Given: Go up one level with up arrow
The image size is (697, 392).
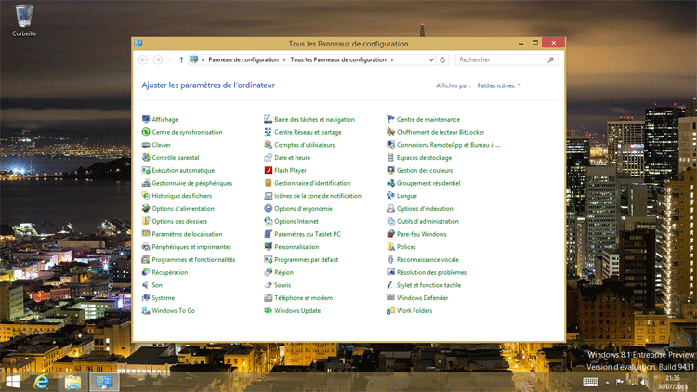Looking at the screenshot, I should [x=181, y=59].
